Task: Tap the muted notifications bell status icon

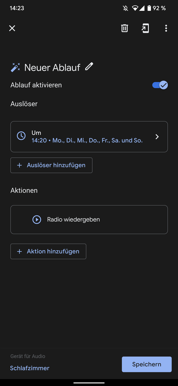Action: [126, 8]
